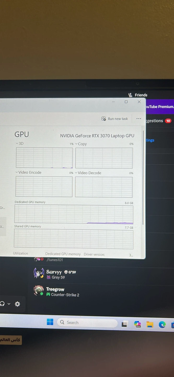Screen dimensions: 174x377
Task: Click the Run new task icon
Action: pos(104,119)
